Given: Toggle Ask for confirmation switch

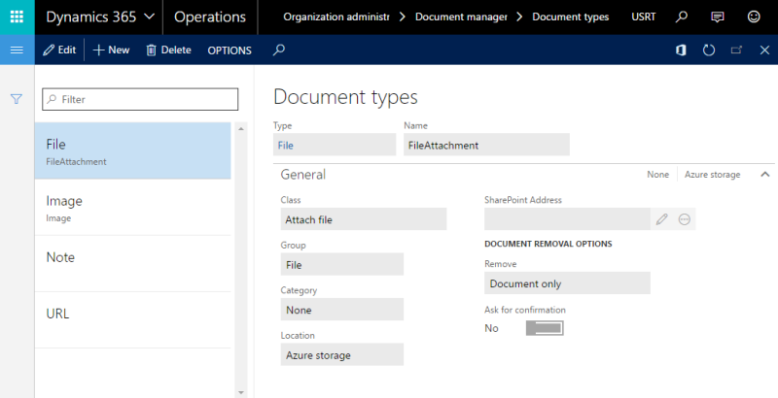Looking at the screenshot, I should pos(545,328).
